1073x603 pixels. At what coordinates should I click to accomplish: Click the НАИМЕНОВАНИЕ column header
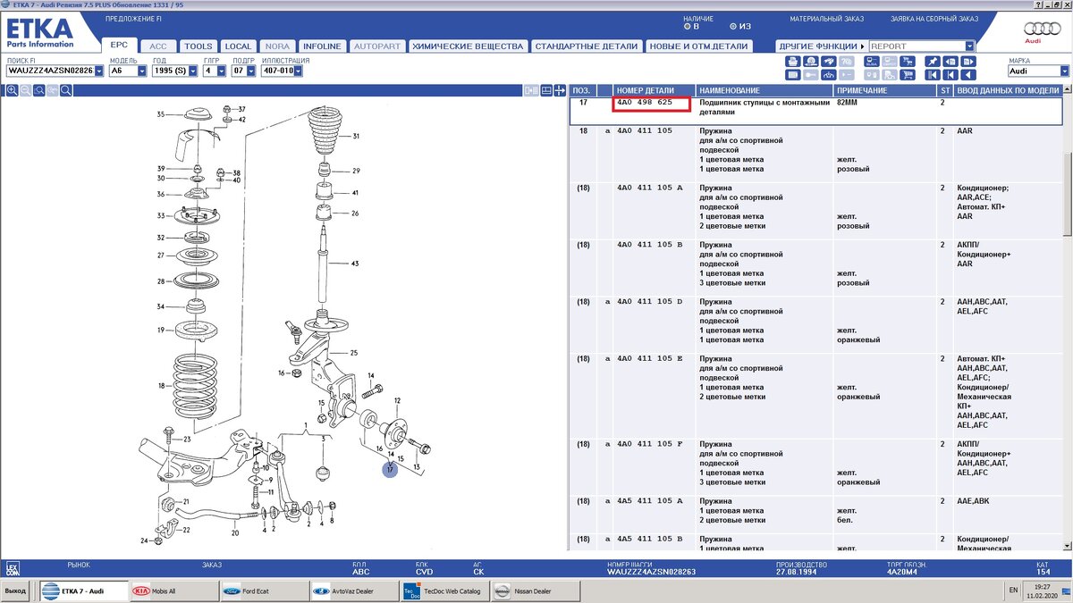(x=765, y=90)
